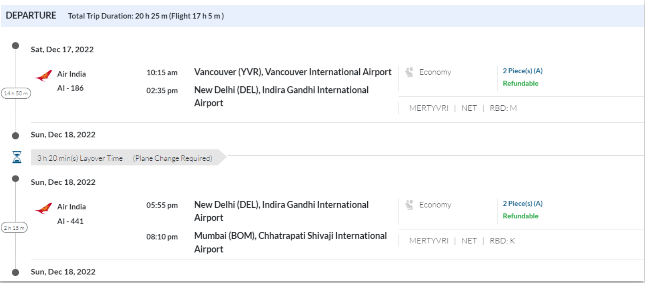This screenshot has width=645, height=283.
Task: Click the timeline dot next to Sat, Dec 17
Action: click(x=15, y=46)
